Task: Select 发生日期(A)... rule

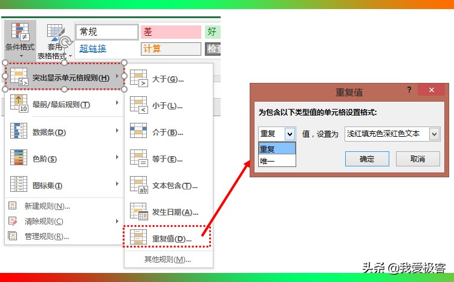Action: tap(169, 212)
